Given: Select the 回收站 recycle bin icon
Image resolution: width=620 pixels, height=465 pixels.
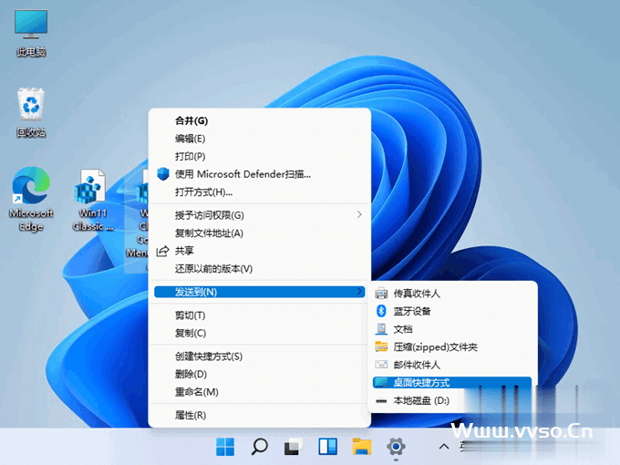Looking at the screenshot, I should pos(31,112).
